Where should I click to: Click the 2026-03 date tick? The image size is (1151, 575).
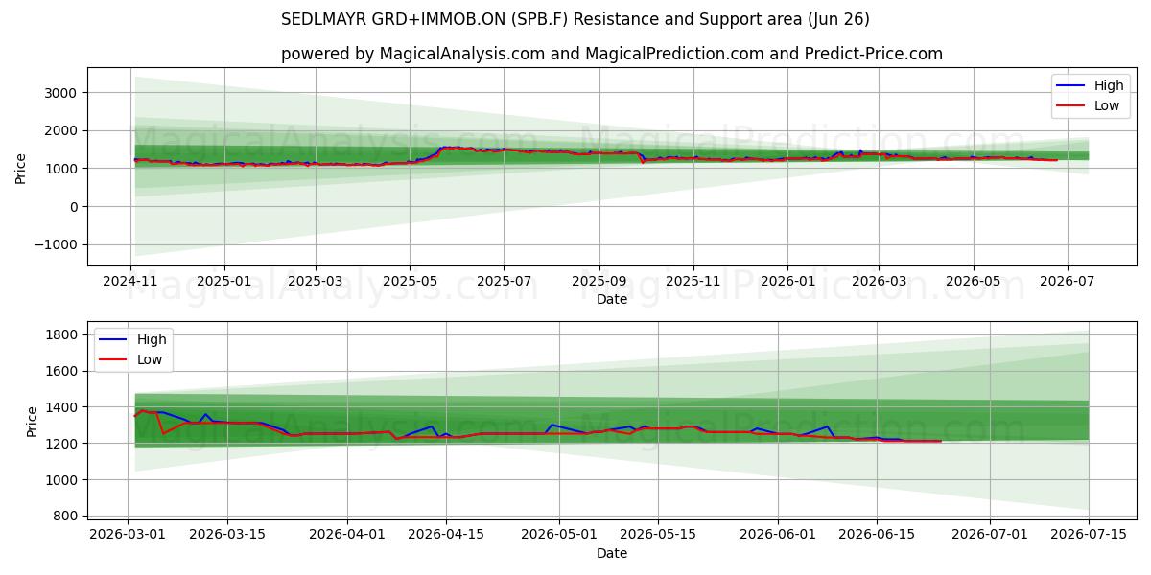pos(879,281)
